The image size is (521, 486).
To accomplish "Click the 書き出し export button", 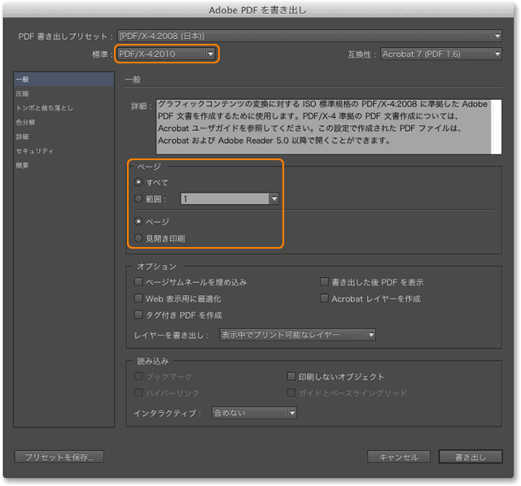I will 470,457.
